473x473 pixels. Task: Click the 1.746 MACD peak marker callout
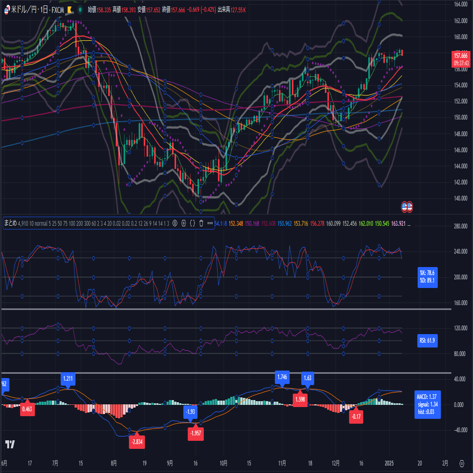pyautogui.click(x=283, y=377)
